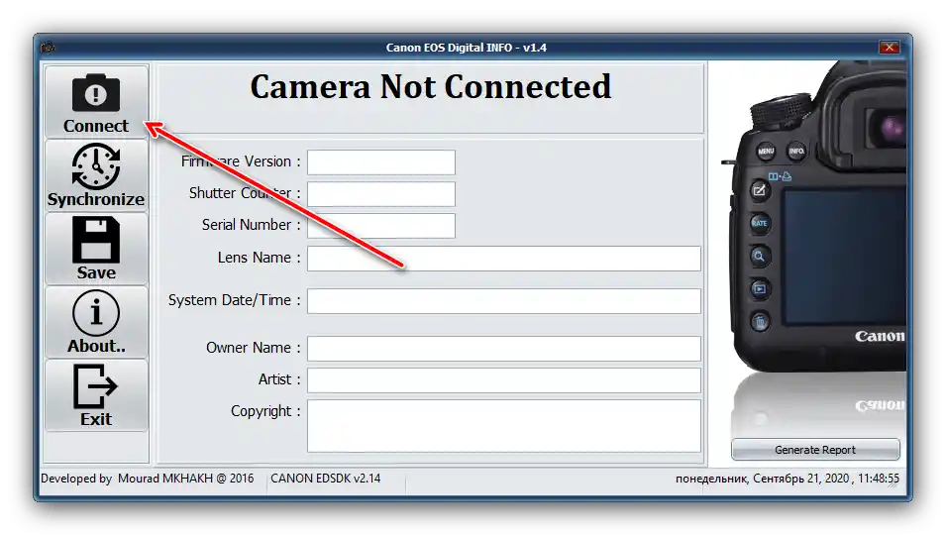Screen dimensions: 946x535
Task: Click the 'Developed by Mourad MKHAKH @ 2016' text
Action: pyautogui.click(x=148, y=479)
